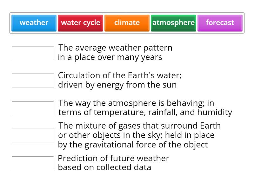The image size is (254, 191).
Task: Click the answer box beside the mixture of gases definition
Action: click(32, 135)
